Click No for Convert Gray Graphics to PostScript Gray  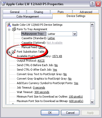click(x=70, y=79)
